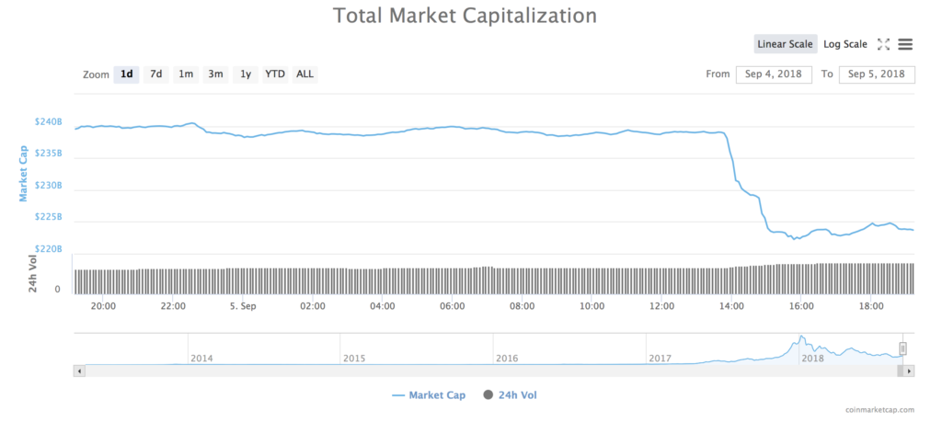The height and width of the screenshot is (422, 942).
Task: Grab the navigator range handle
Action: coord(903,348)
